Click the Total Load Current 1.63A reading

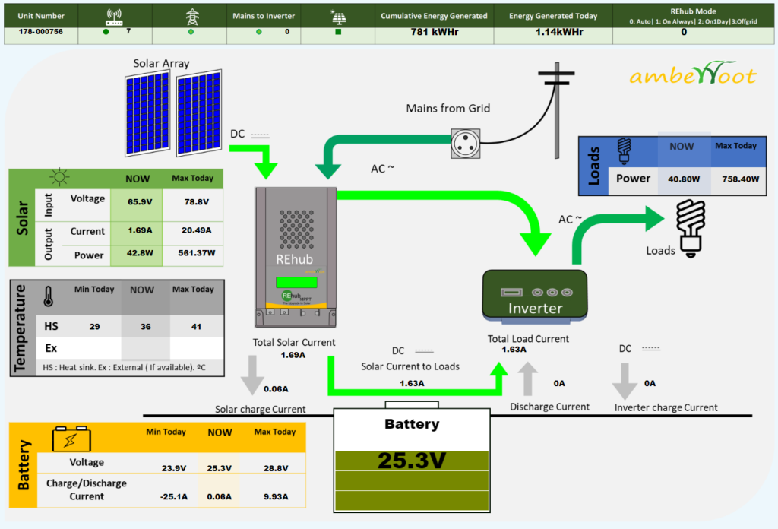click(x=514, y=350)
